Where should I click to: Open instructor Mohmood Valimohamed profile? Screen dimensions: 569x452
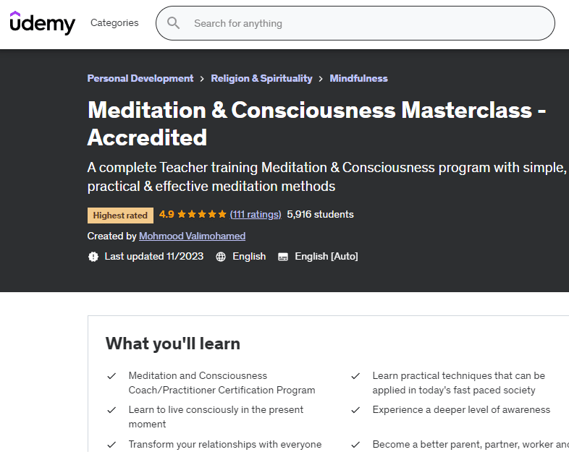pyautogui.click(x=192, y=236)
